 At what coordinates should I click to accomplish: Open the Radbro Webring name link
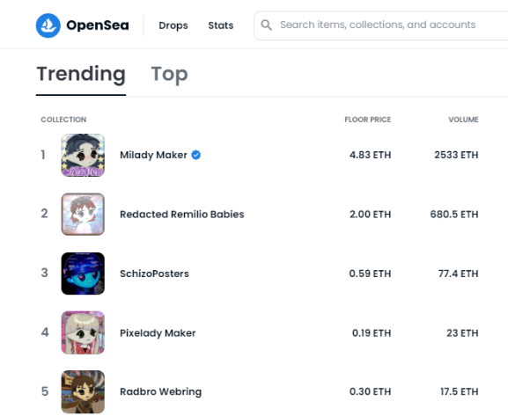(x=161, y=391)
